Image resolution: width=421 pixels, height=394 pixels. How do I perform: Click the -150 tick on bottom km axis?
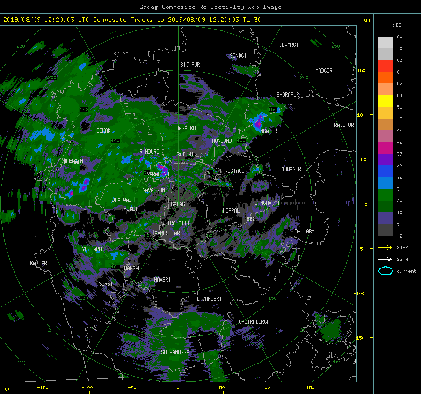(x=43, y=387)
